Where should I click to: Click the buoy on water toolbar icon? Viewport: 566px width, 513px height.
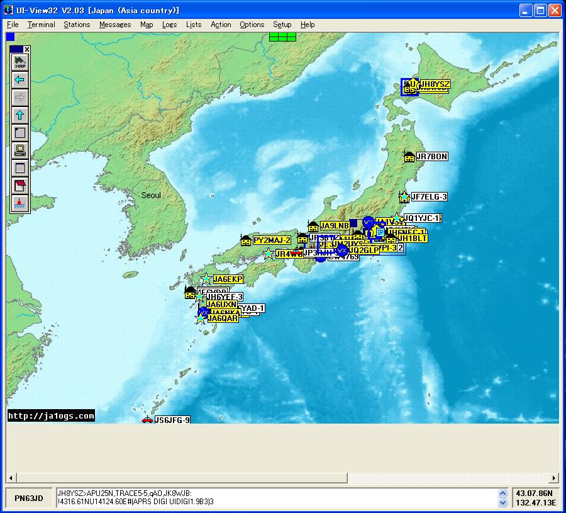click(x=20, y=203)
